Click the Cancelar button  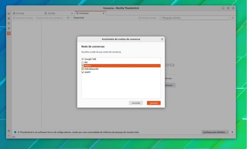(136, 103)
